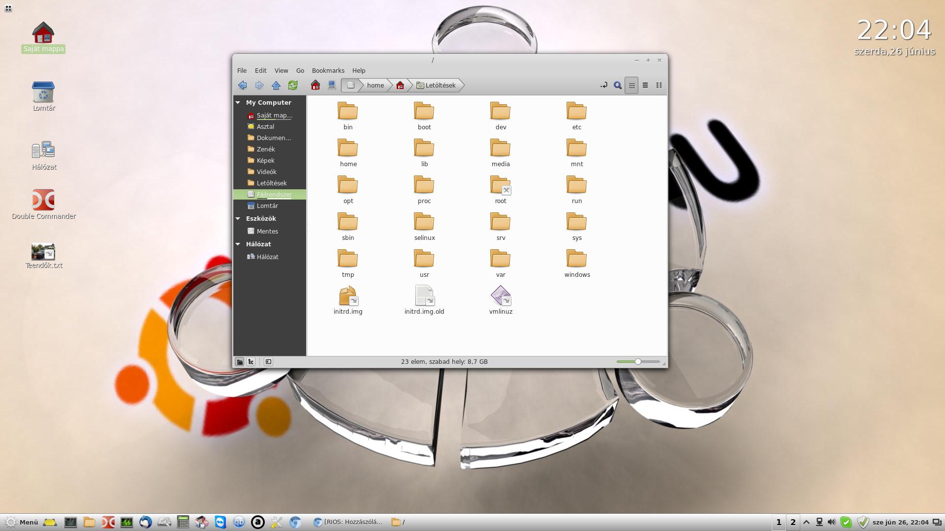The width and height of the screenshot is (945, 531).
Task: Open Saját map... in the sidebar
Action: coord(270,116)
